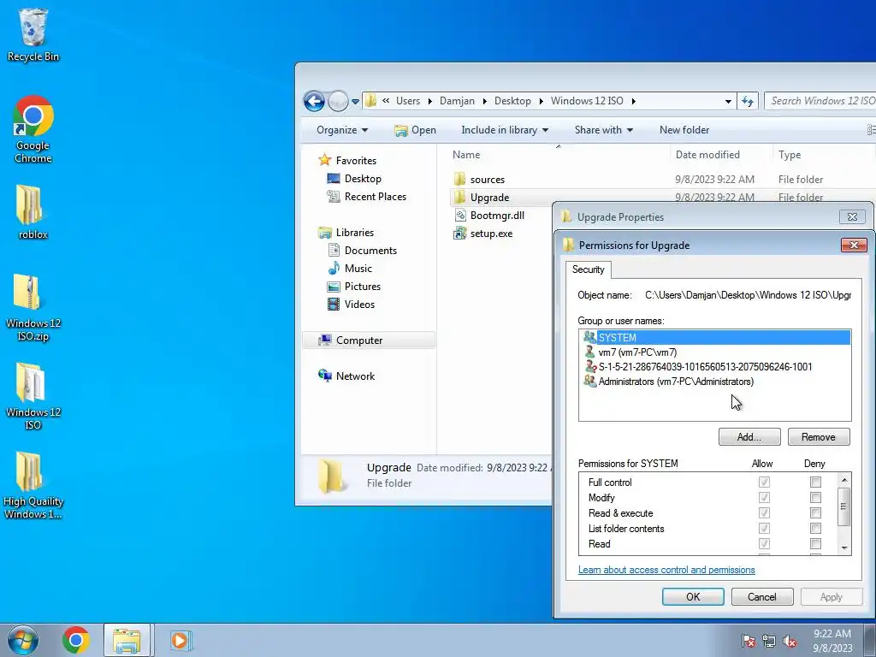
Task: Click Desktop in the address breadcrumb
Action: click(x=512, y=101)
